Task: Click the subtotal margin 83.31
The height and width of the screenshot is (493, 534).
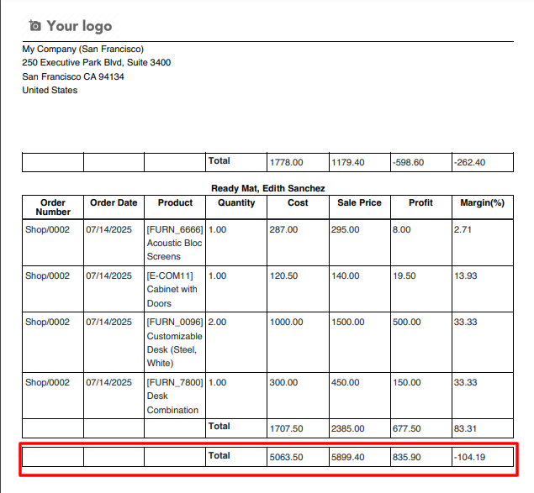Action: coord(465,428)
